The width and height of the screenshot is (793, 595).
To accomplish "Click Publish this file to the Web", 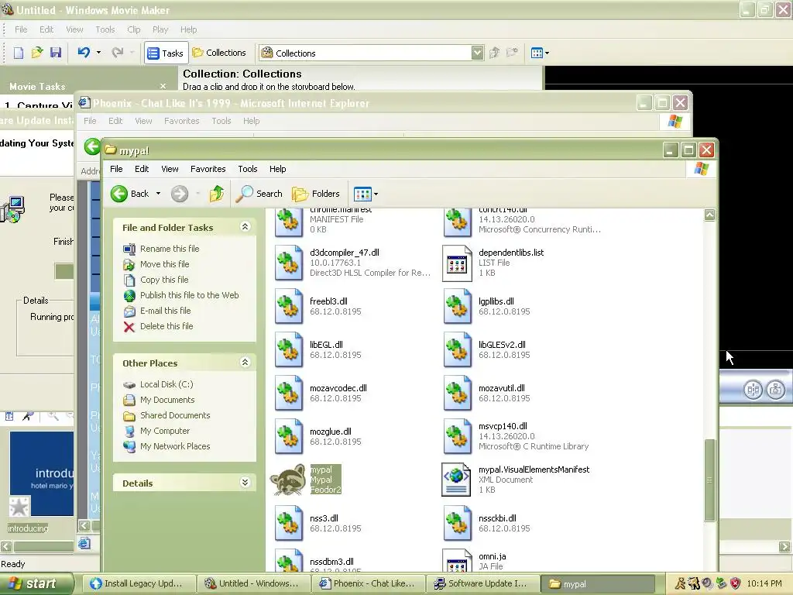I will 189,295.
